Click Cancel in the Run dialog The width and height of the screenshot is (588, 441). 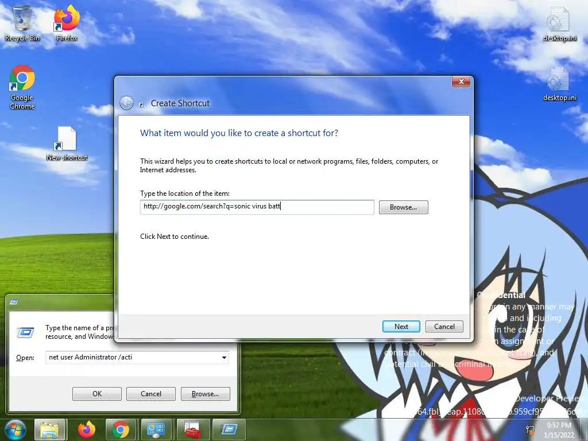151,394
